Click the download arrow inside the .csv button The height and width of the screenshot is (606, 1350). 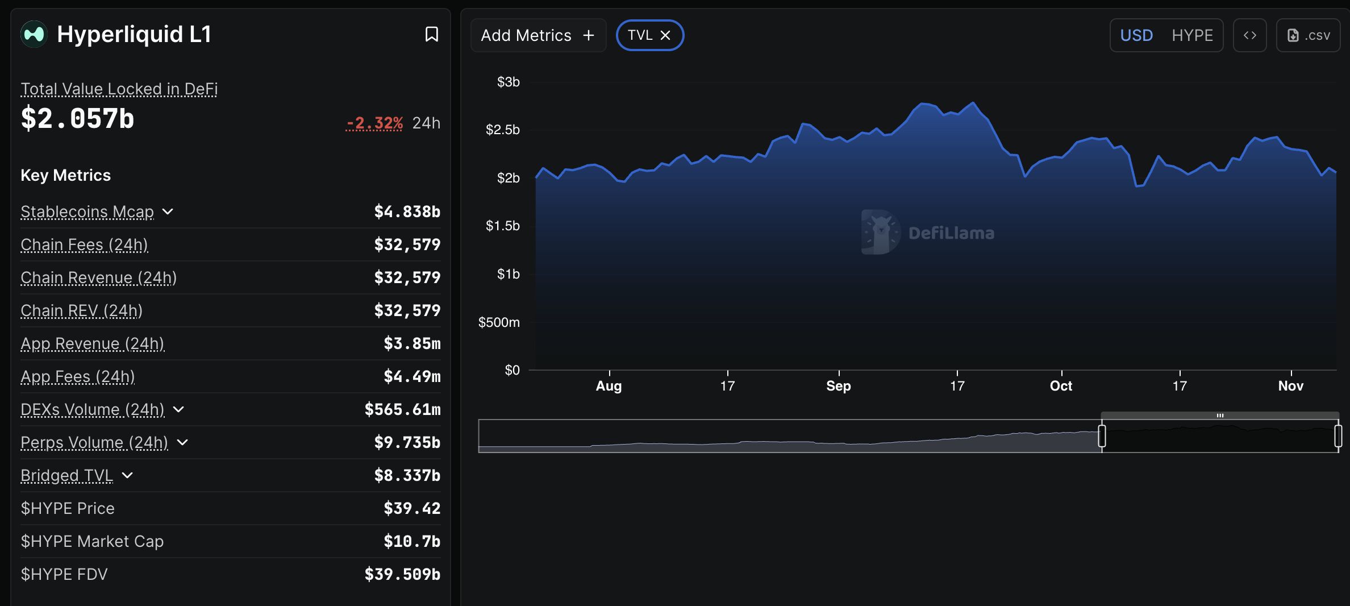click(x=1293, y=35)
